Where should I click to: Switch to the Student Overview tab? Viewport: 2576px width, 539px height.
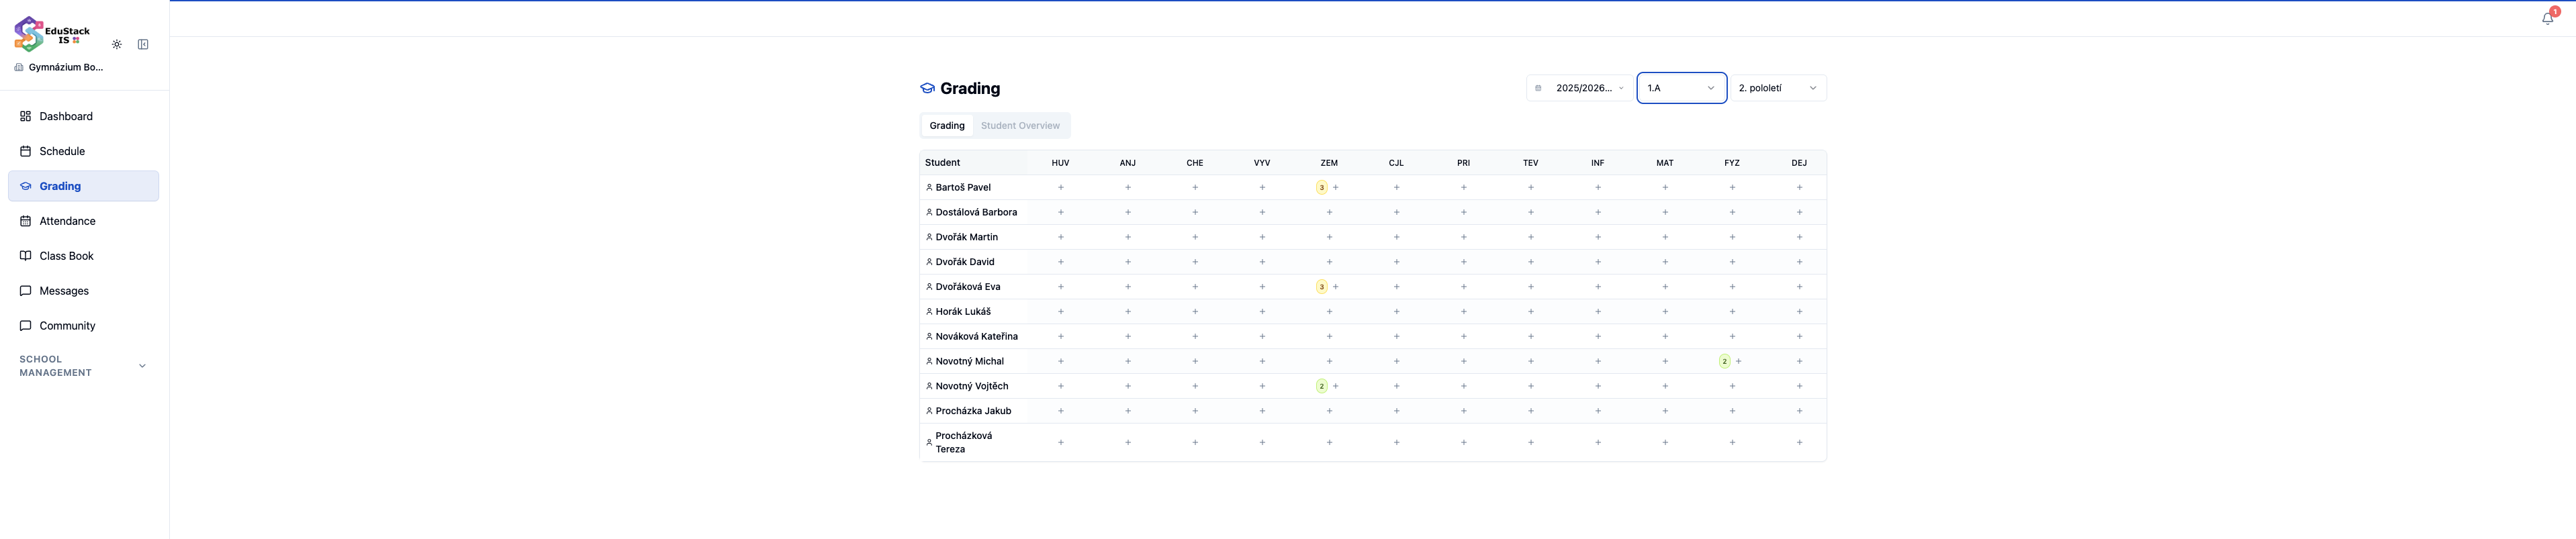[1020, 126]
